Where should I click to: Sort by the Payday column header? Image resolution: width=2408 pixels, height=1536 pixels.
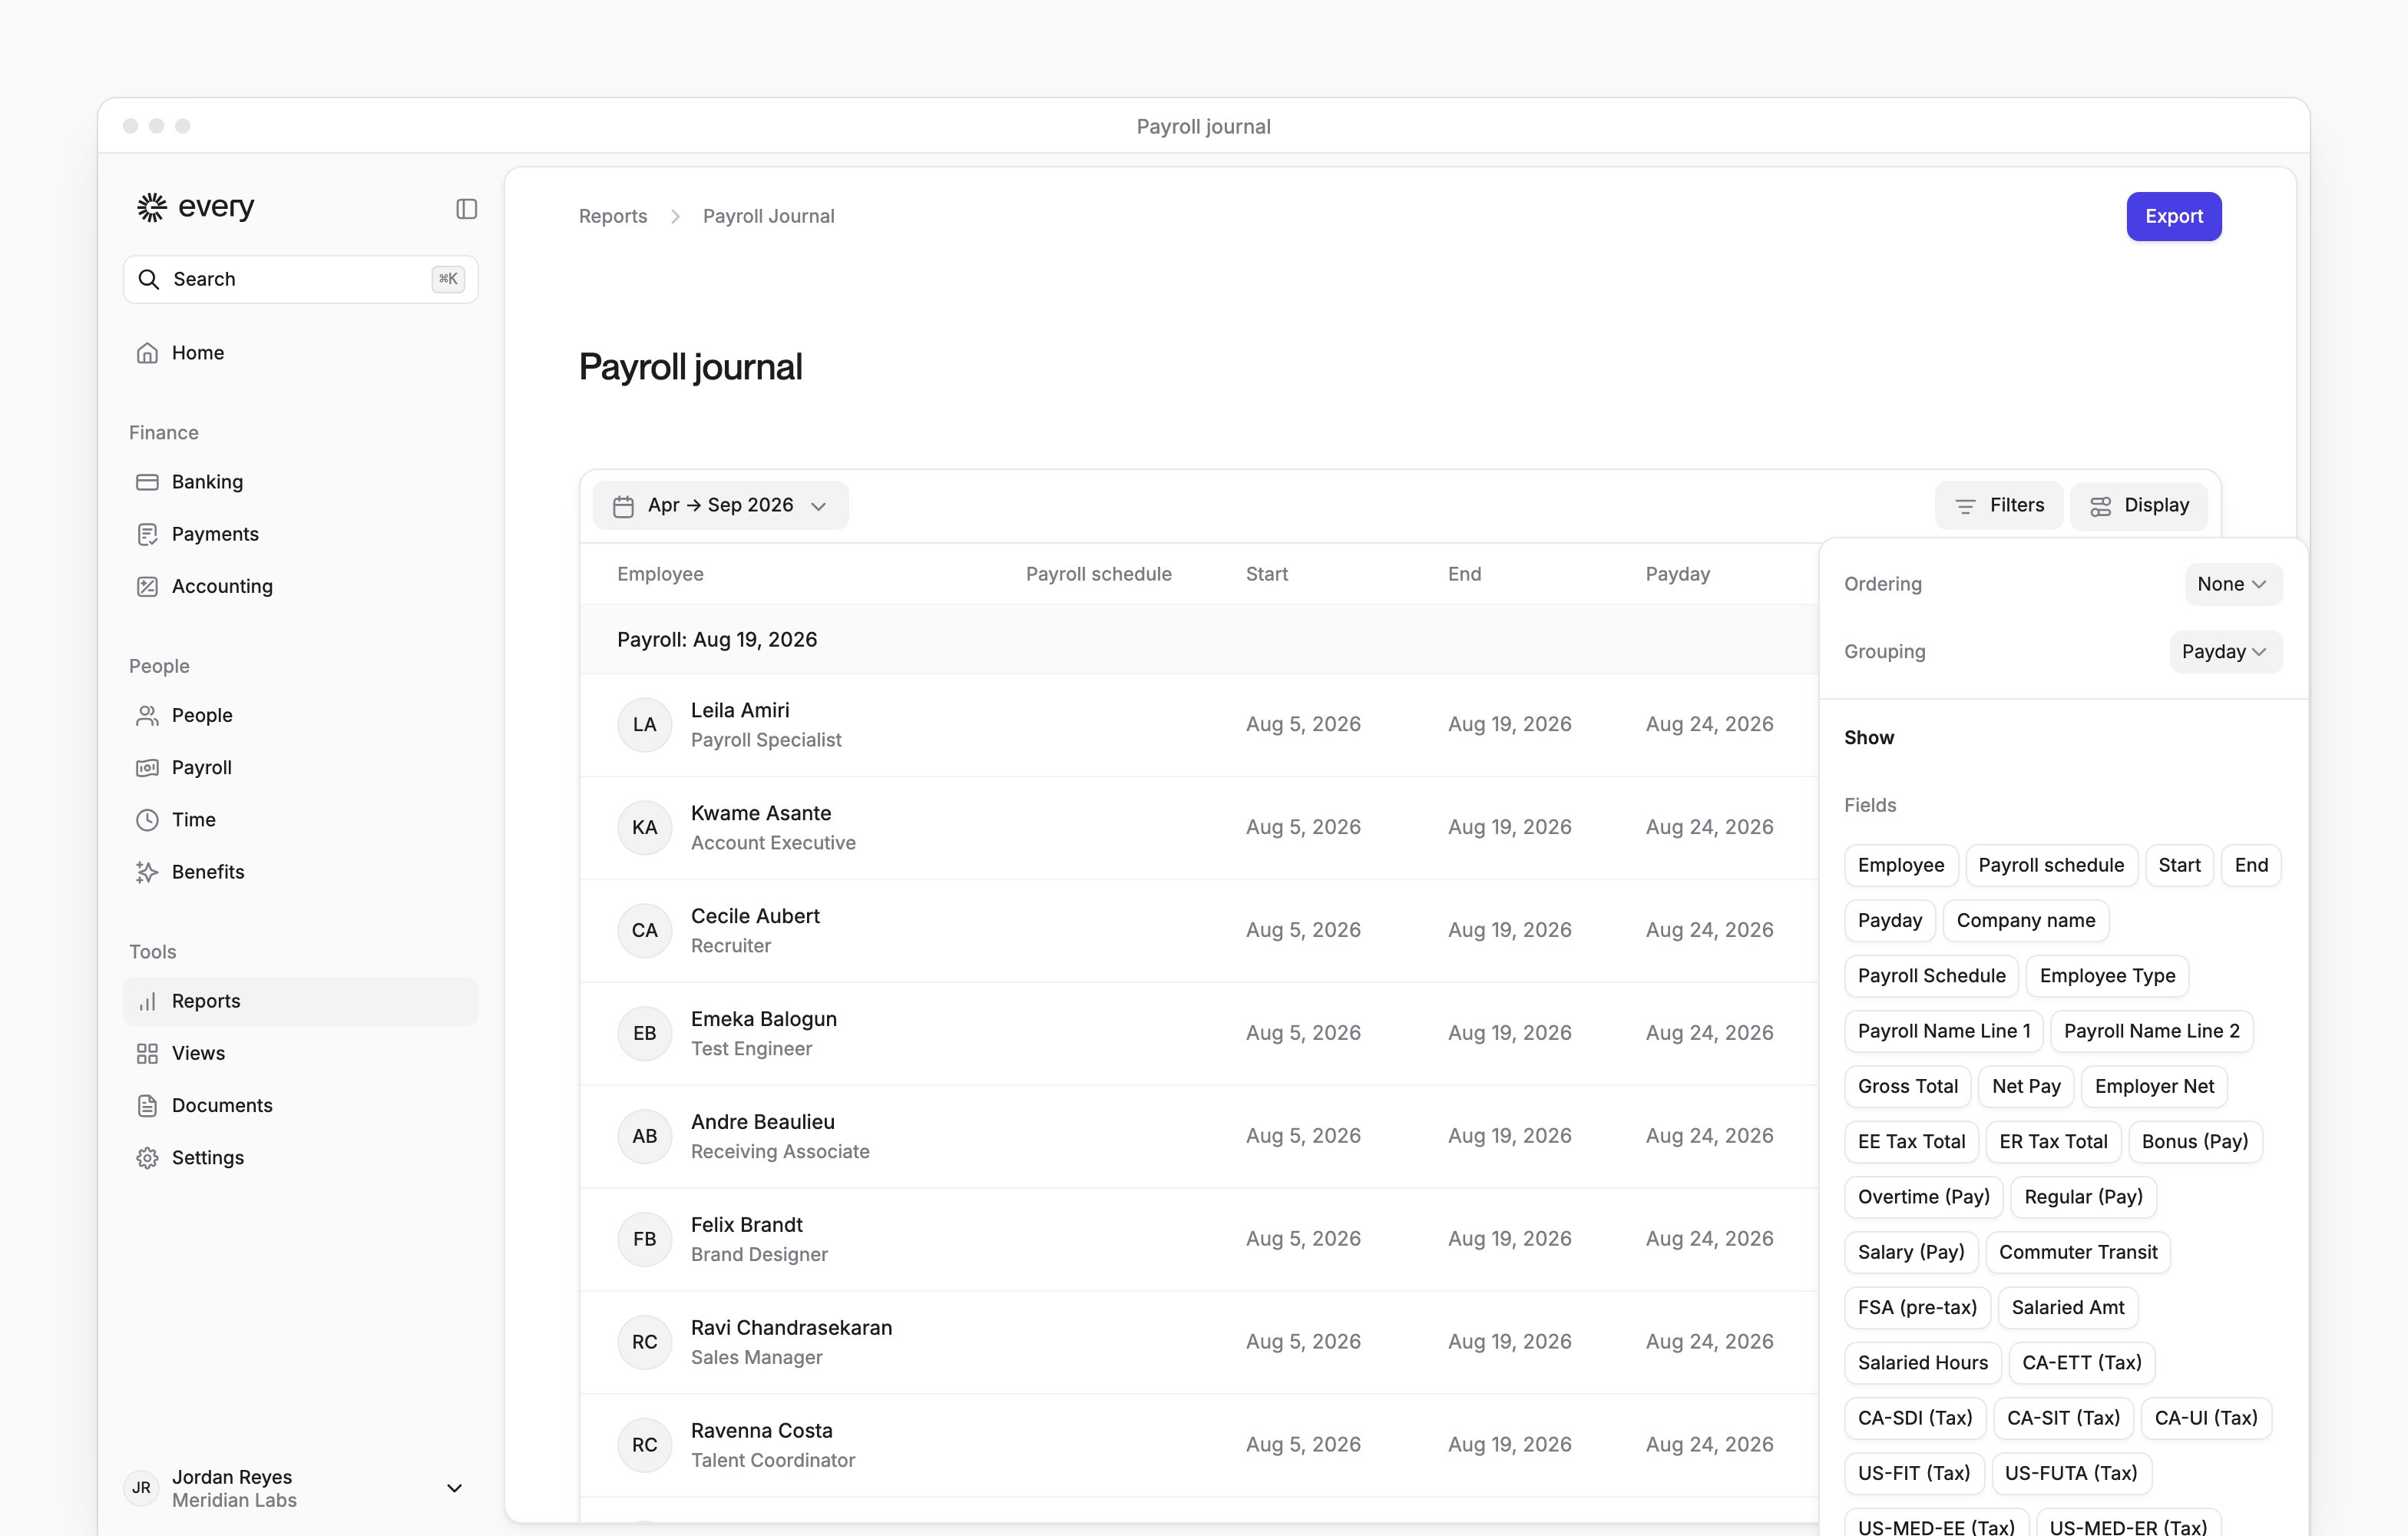(x=1677, y=574)
